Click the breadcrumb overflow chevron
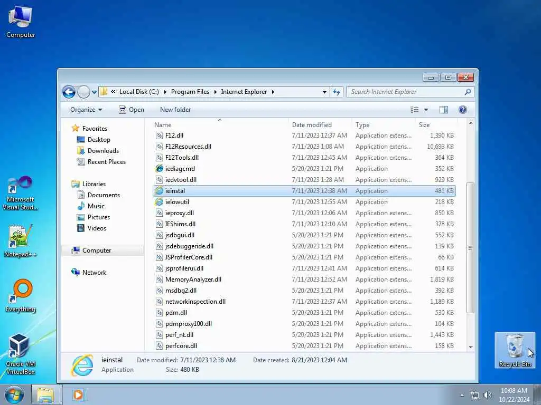541x405 pixels. (113, 92)
